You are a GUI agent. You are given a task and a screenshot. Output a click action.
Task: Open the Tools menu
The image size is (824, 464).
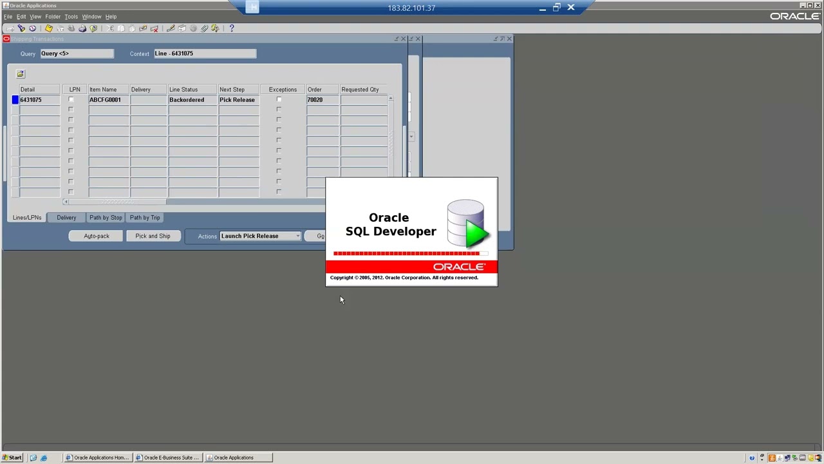click(x=71, y=17)
